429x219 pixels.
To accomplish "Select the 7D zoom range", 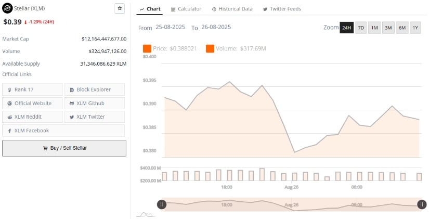I will (x=361, y=28).
